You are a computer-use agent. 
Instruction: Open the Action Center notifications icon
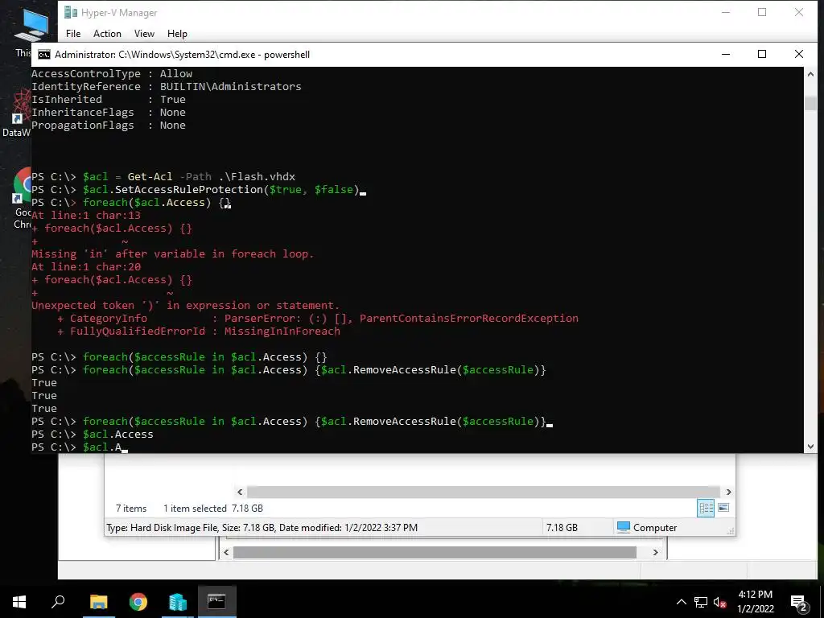(799, 602)
